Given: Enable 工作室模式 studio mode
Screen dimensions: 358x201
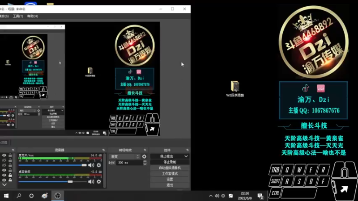Looking at the screenshot, I should (170, 174).
